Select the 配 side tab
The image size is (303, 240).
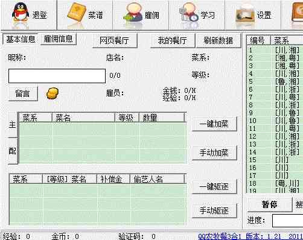[13, 151]
